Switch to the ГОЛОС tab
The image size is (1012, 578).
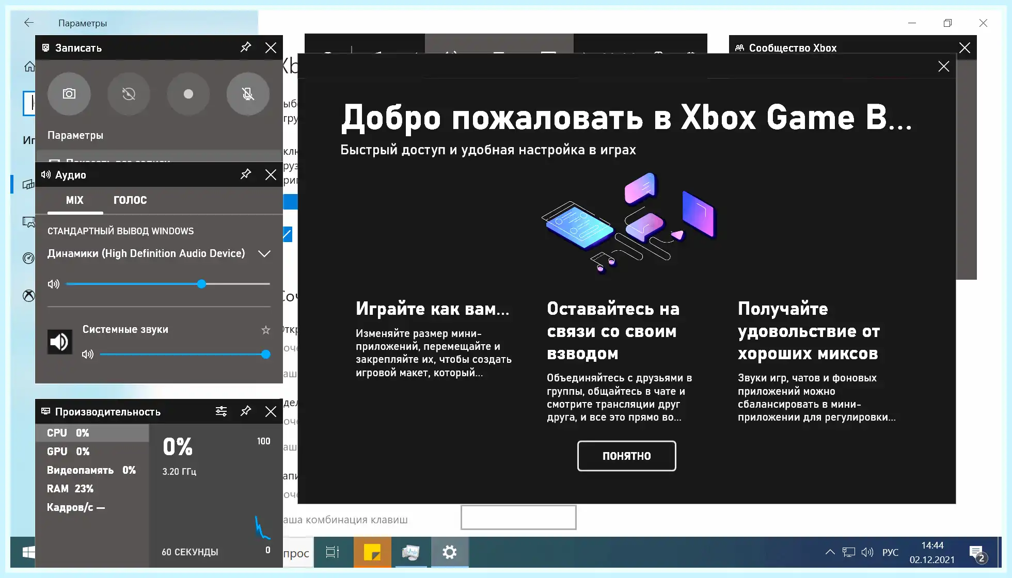(x=130, y=200)
